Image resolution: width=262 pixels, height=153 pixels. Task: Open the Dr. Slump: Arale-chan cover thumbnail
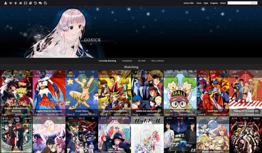pos(180,91)
